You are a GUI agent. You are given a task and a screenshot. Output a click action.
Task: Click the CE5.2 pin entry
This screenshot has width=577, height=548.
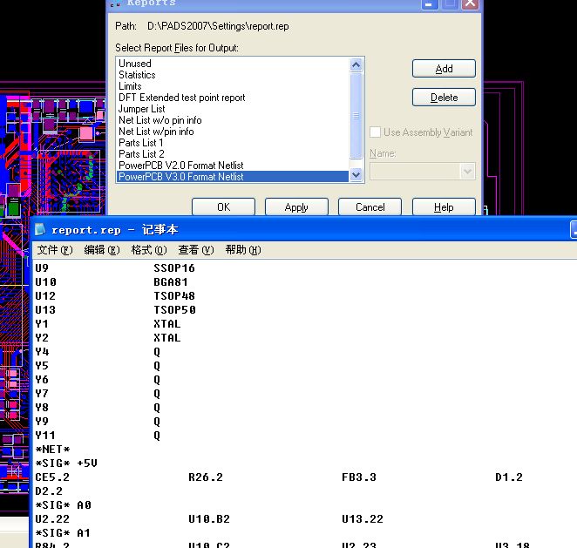(x=52, y=477)
